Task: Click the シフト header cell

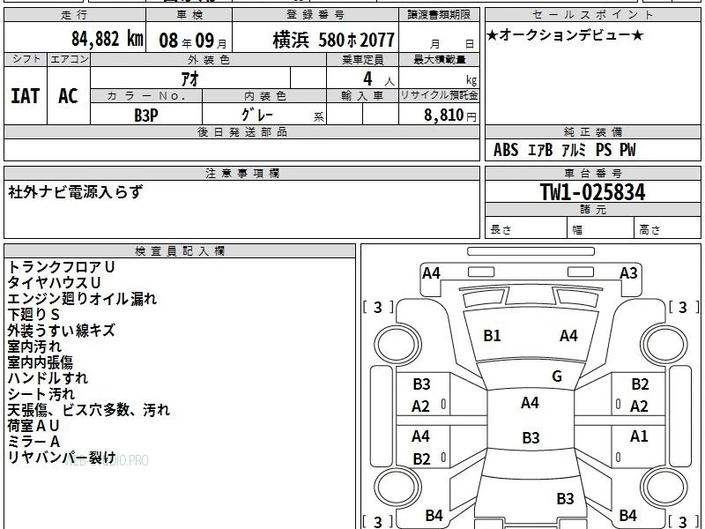Action: [x=26, y=59]
